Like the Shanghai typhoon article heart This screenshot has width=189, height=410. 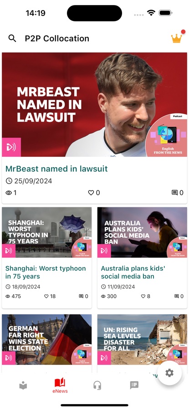point(46,296)
